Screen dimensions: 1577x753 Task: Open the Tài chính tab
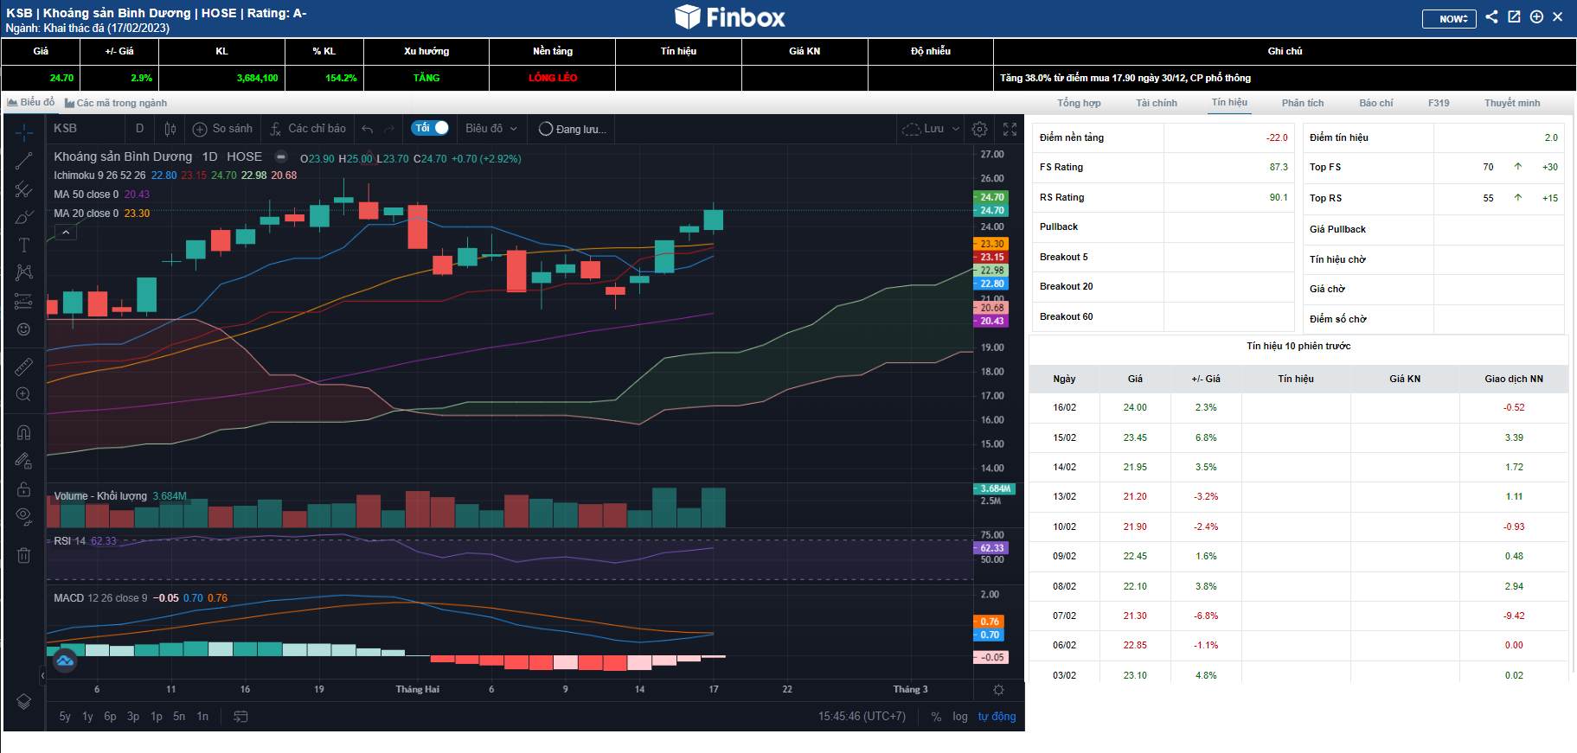coord(1157,103)
